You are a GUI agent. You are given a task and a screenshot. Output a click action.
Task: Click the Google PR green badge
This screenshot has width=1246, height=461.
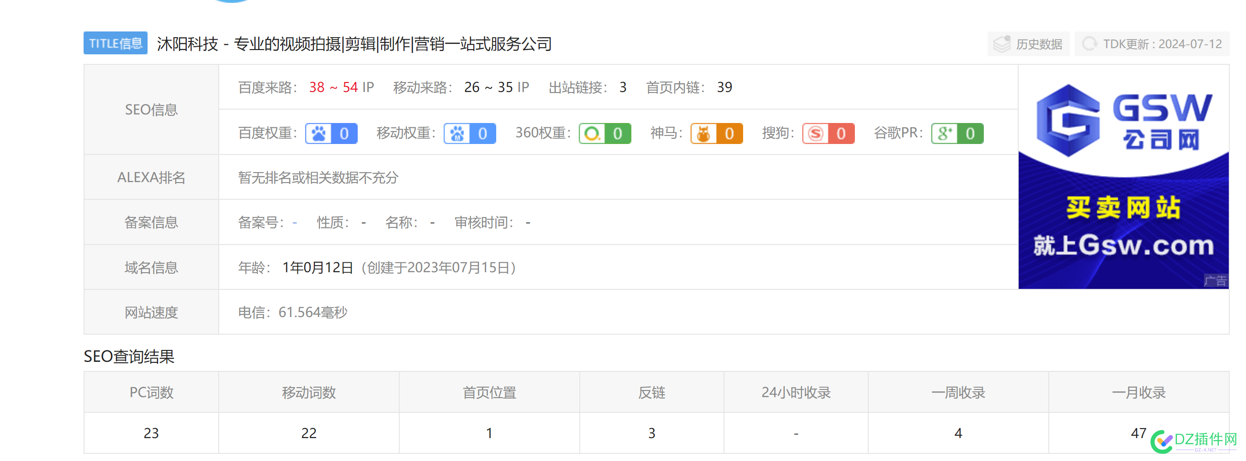(957, 133)
